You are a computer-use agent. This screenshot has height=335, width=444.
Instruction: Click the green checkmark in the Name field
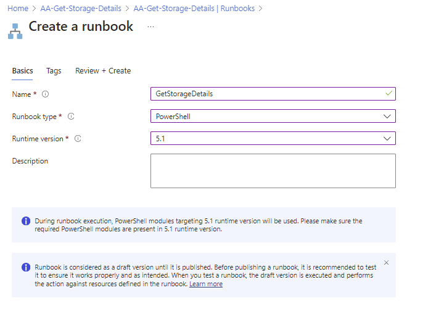pyautogui.click(x=388, y=93)
